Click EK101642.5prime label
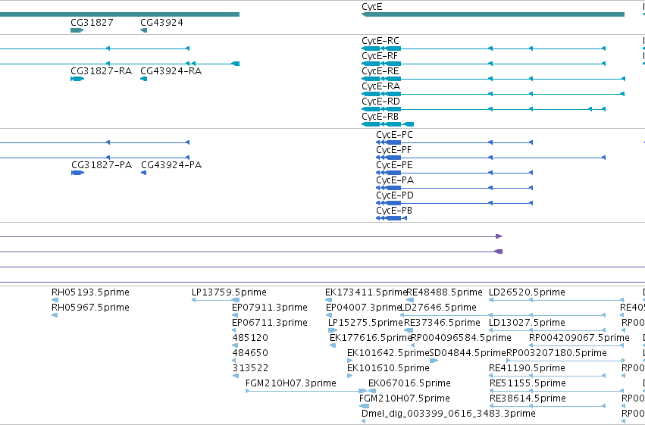 click(388, 353)
